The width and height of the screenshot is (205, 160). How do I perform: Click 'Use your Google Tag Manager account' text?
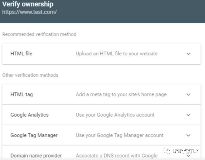point(120,135)
